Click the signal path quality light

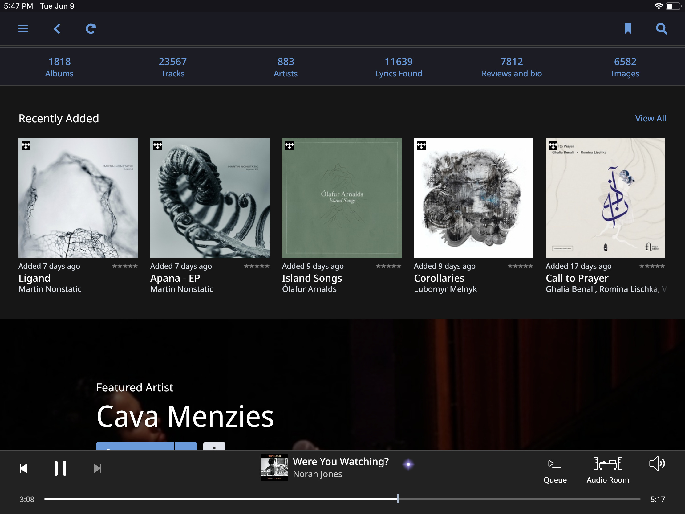coord(408,464)
